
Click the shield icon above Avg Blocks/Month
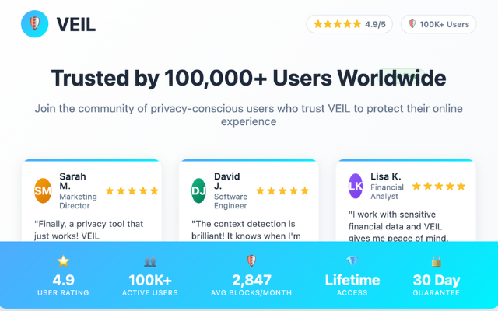(251, 261)
